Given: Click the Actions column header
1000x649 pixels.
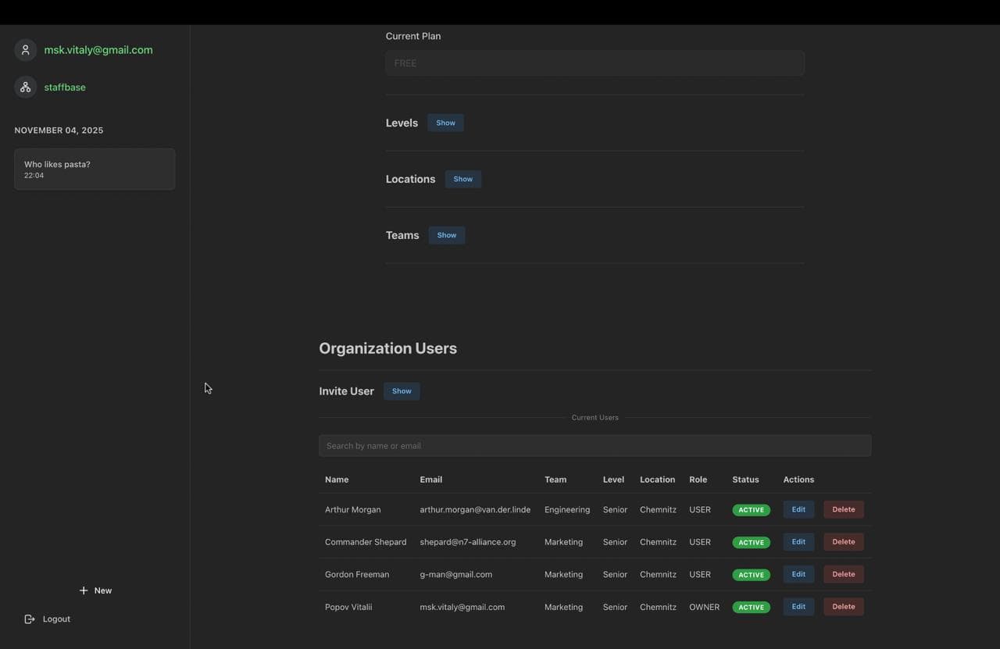Looking at the screenshot, I should 798,480.
